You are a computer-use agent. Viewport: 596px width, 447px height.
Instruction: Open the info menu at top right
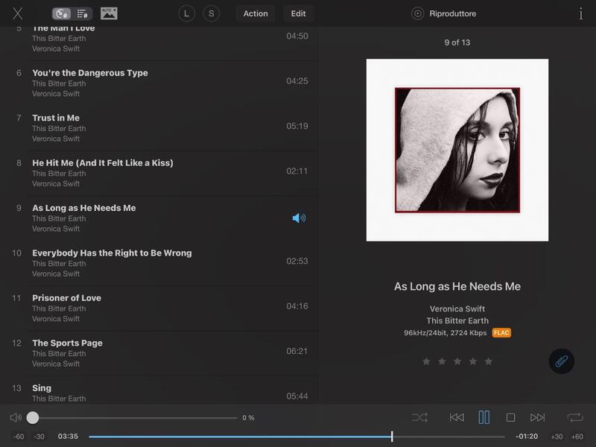tap(580, 13)
